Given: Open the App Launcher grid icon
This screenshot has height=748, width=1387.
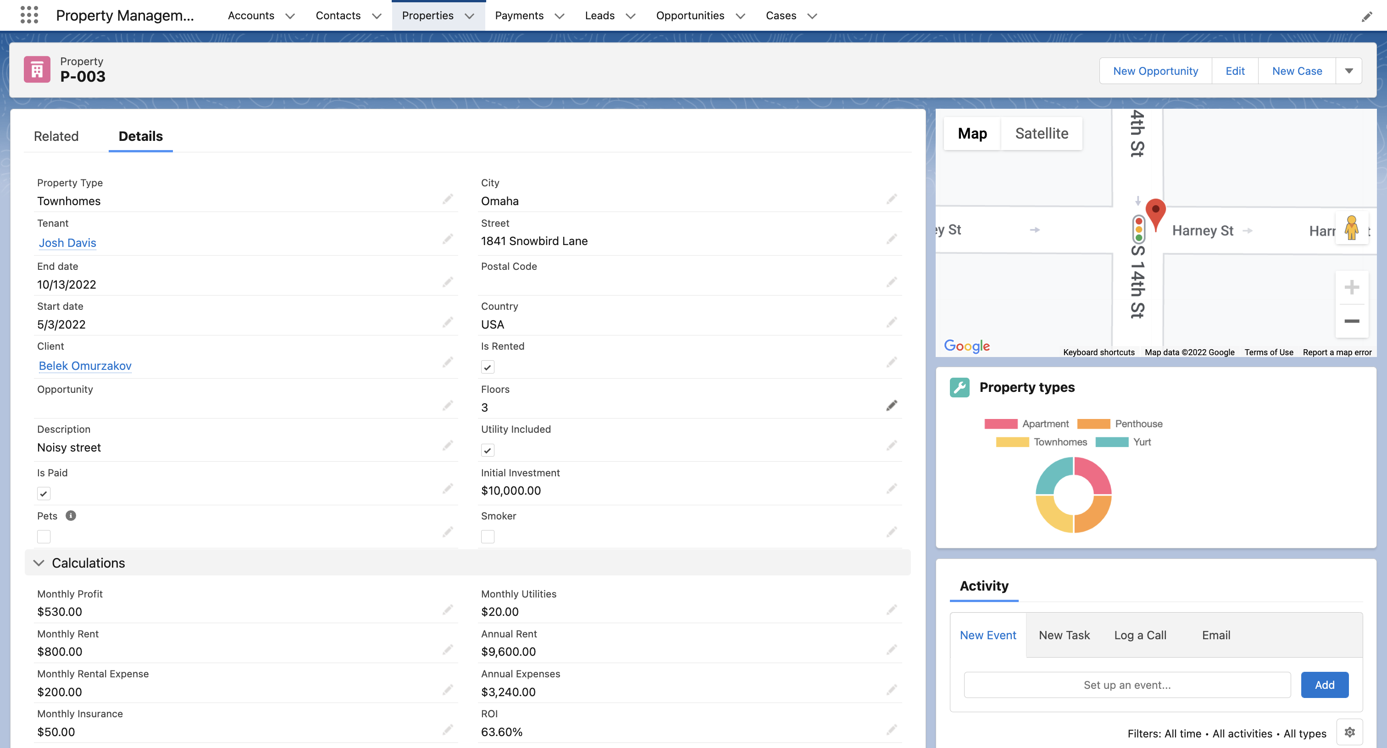Looking at the screenshot, I should pyautogui.click(x=29, y=15).
